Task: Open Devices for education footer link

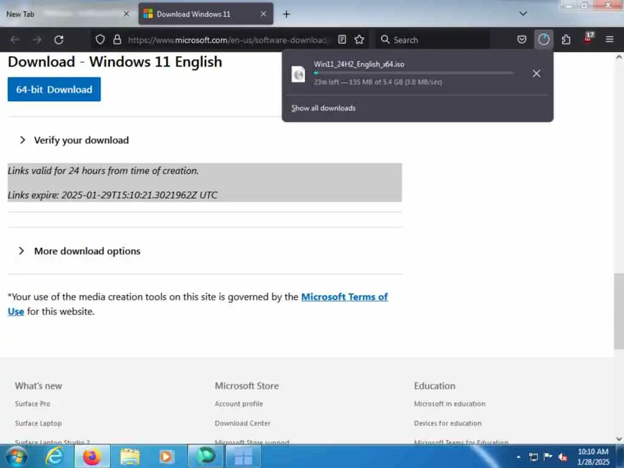Action: click(x=448, y=423)
